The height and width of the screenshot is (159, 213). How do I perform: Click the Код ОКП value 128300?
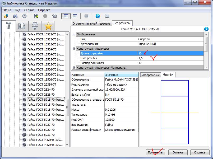tap(122, 120)
